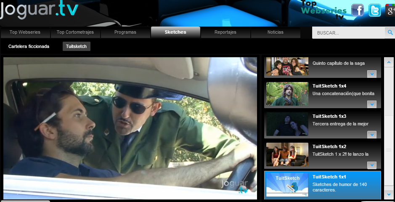Open the Twitter profile icon

pyautogui.click(x=374, y=11)
